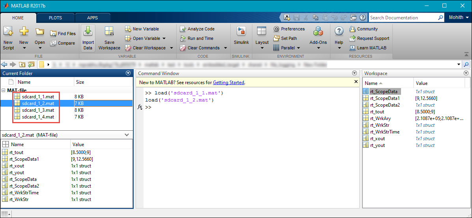Image resolution: width=472 pixels, height=218 pixels.
Task: Collapse the MAT-file group in Current Folder
Action: [x=4, y=90]
